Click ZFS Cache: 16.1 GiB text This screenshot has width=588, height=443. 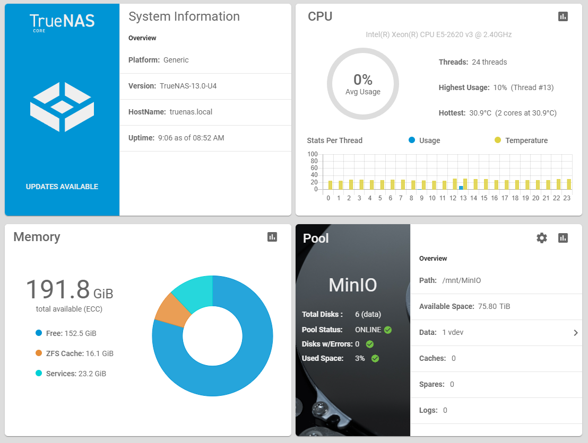(80, 353)
